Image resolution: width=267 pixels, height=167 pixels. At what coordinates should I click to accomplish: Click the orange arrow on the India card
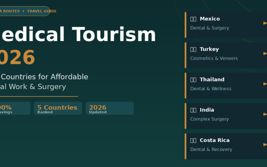coord(265,114)
